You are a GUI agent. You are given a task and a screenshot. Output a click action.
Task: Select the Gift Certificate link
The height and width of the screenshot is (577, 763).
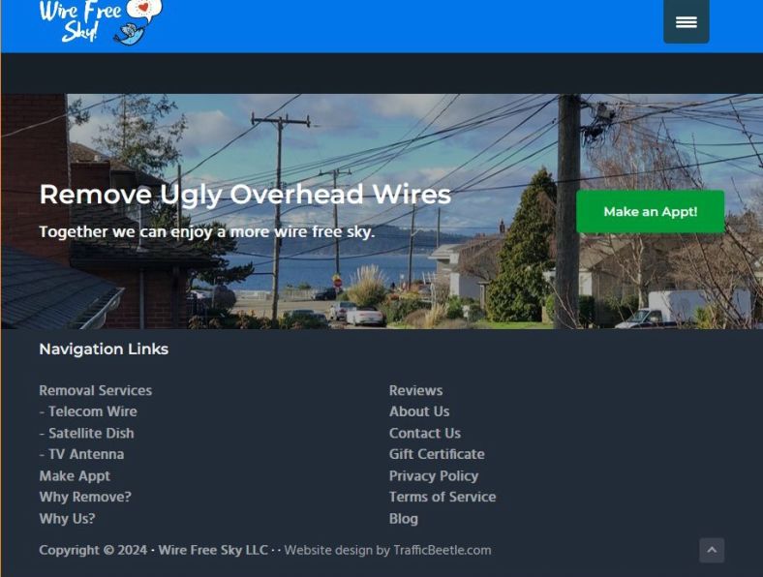coord(437,454)
